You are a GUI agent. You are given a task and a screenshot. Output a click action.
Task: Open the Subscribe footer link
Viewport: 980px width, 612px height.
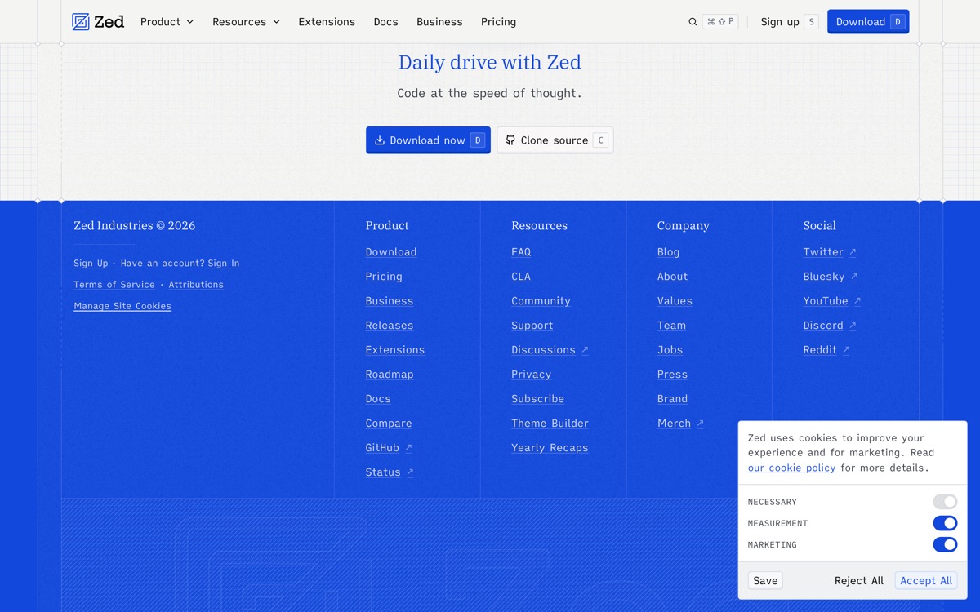point(537,399)
